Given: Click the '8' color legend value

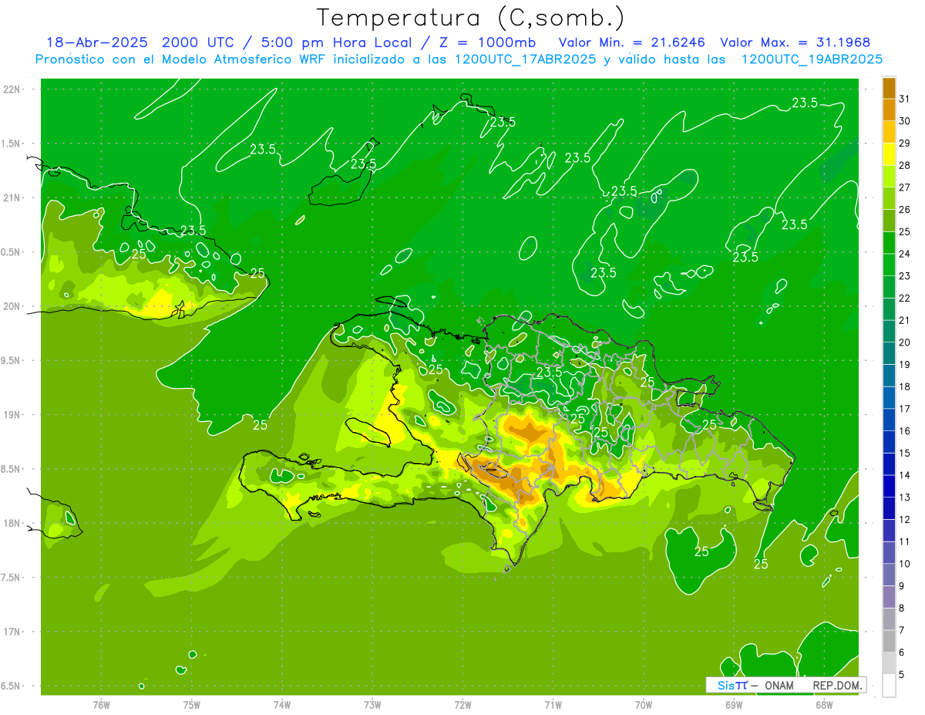Looking at the screenshot, I should click(x=902, y=608).
